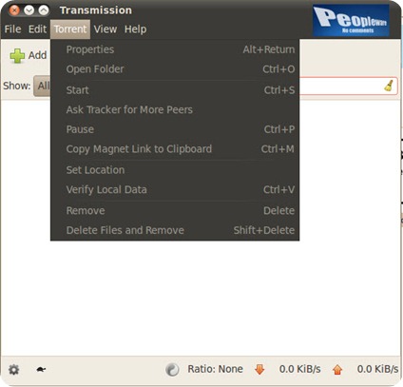Open the Edit menu

tap(37, 29)
